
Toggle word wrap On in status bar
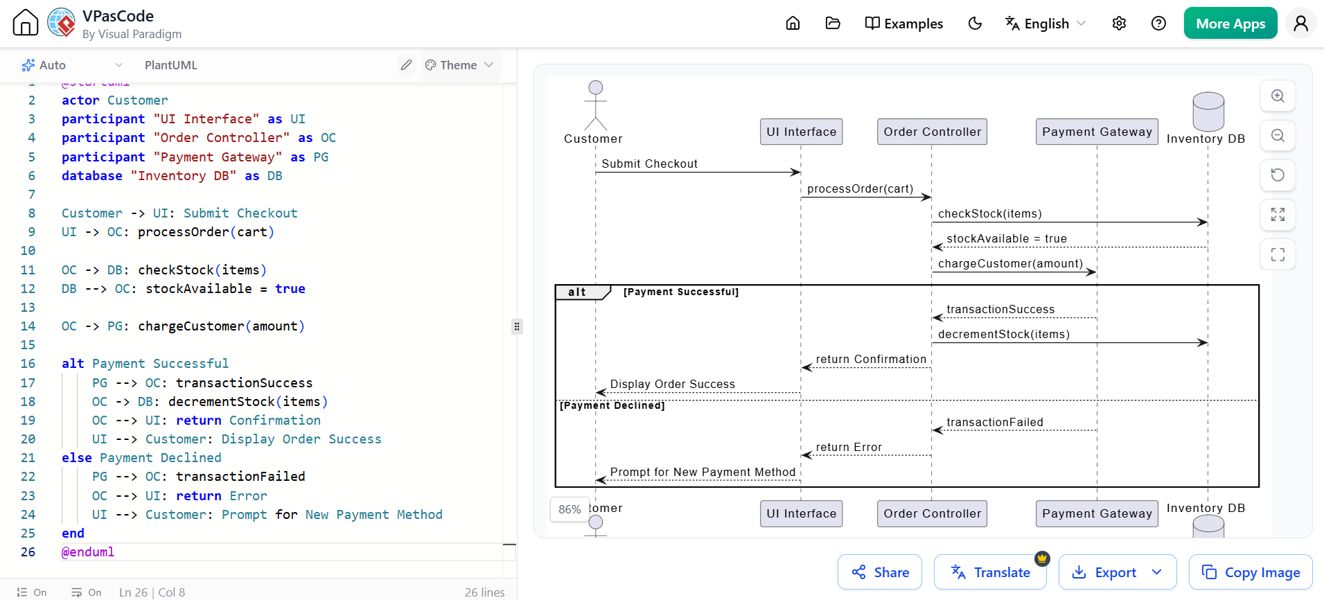[x=87, y=592]
